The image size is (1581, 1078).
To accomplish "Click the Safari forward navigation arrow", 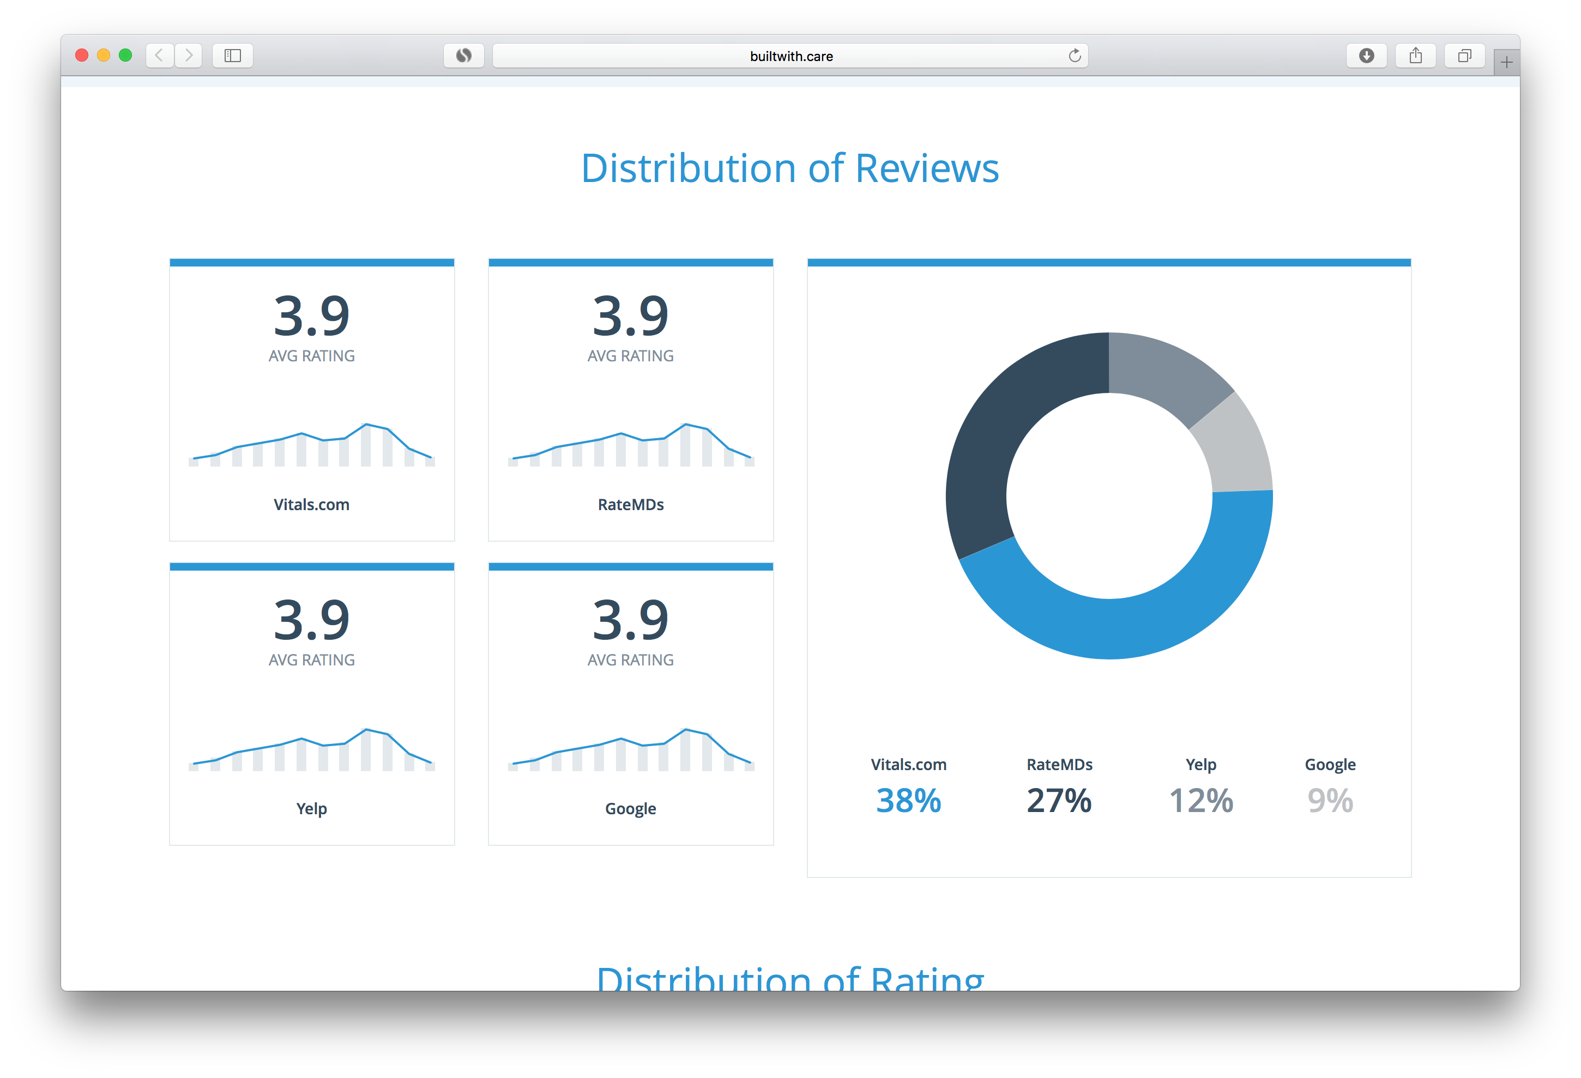I will click(x=189, y=55).
